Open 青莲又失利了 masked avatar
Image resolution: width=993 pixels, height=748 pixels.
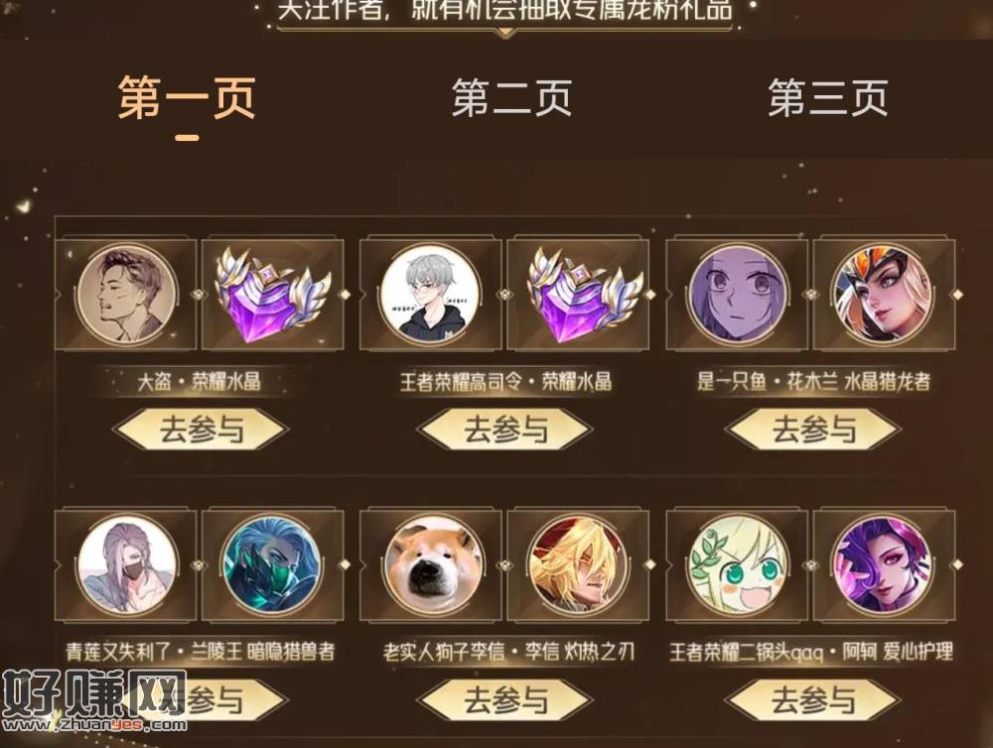(127, 564)
